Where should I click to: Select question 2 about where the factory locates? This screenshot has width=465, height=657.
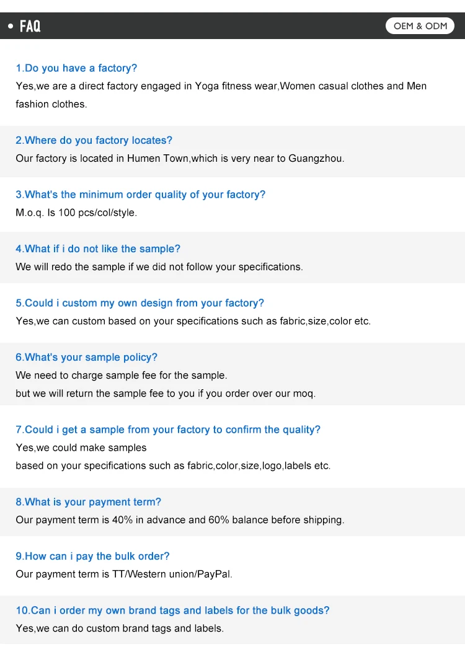(x=94, y=141)
